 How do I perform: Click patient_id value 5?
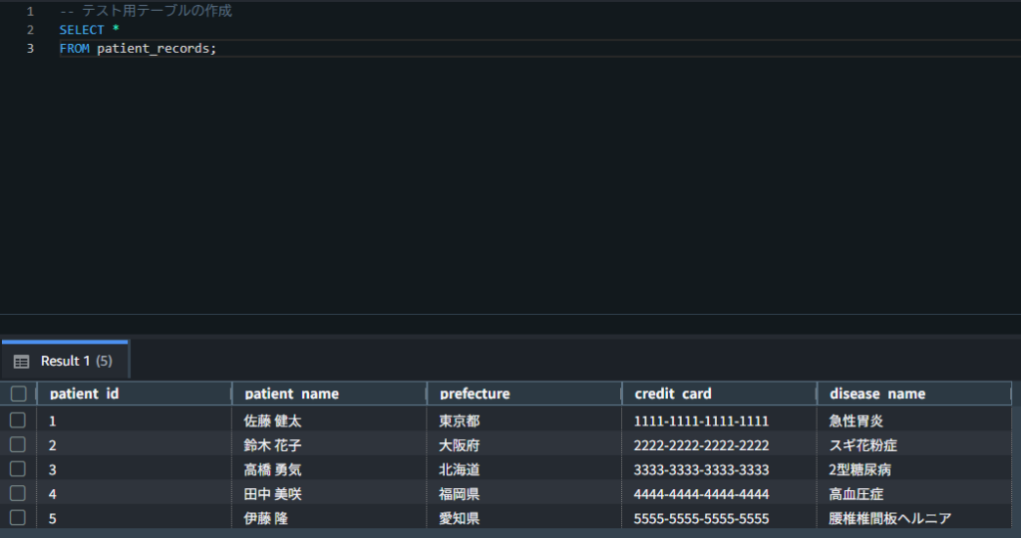pos(52,518)
